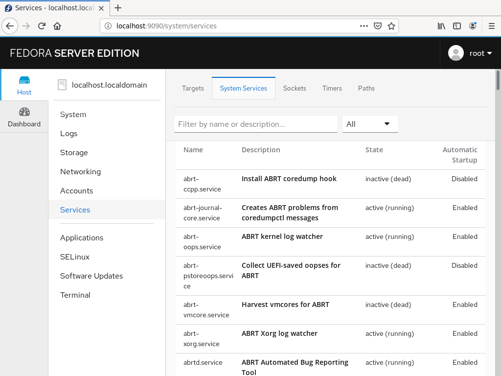Click the Name column header

[x=193, y=150]
